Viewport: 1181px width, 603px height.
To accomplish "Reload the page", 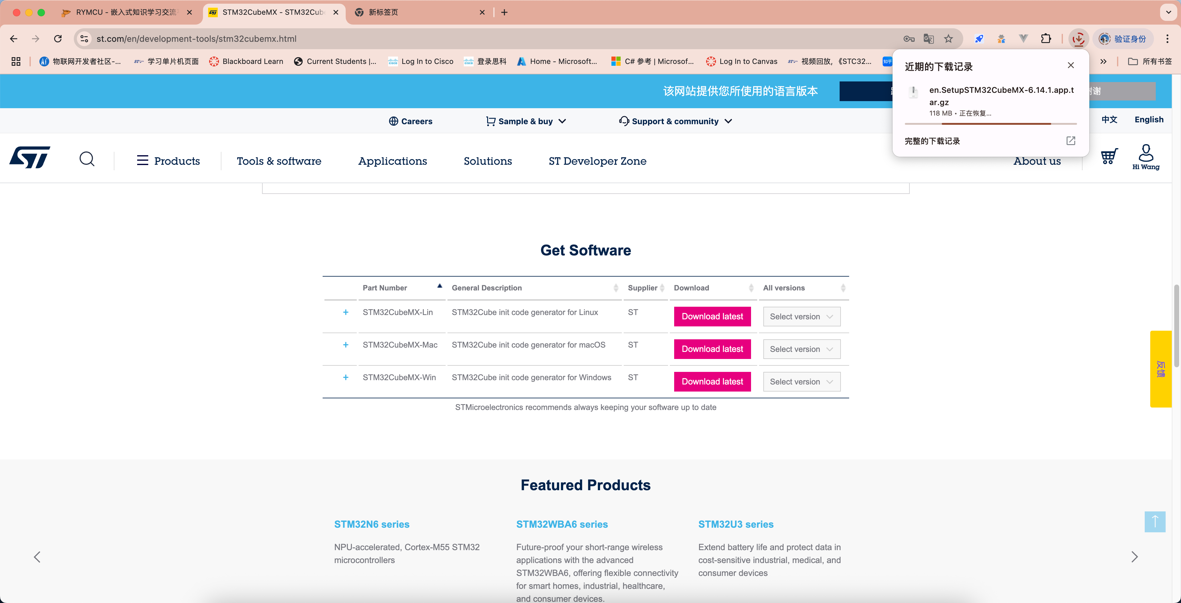I will [58, 39].
